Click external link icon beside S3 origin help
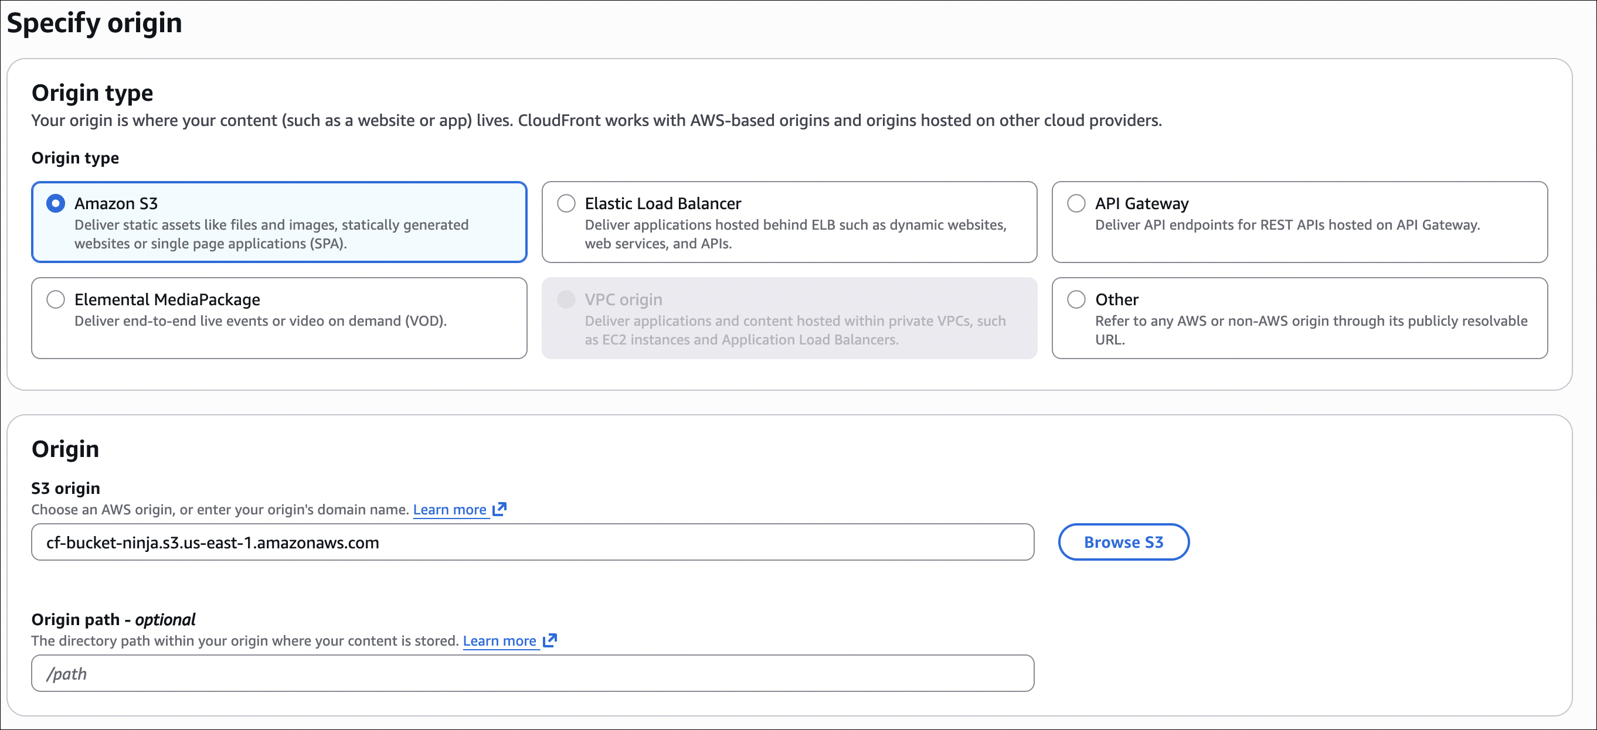Viewport: 1597px width, 730px height. [500, 509]
